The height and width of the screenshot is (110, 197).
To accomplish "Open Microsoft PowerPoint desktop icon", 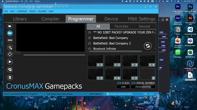I will click(x=178, y=41).
